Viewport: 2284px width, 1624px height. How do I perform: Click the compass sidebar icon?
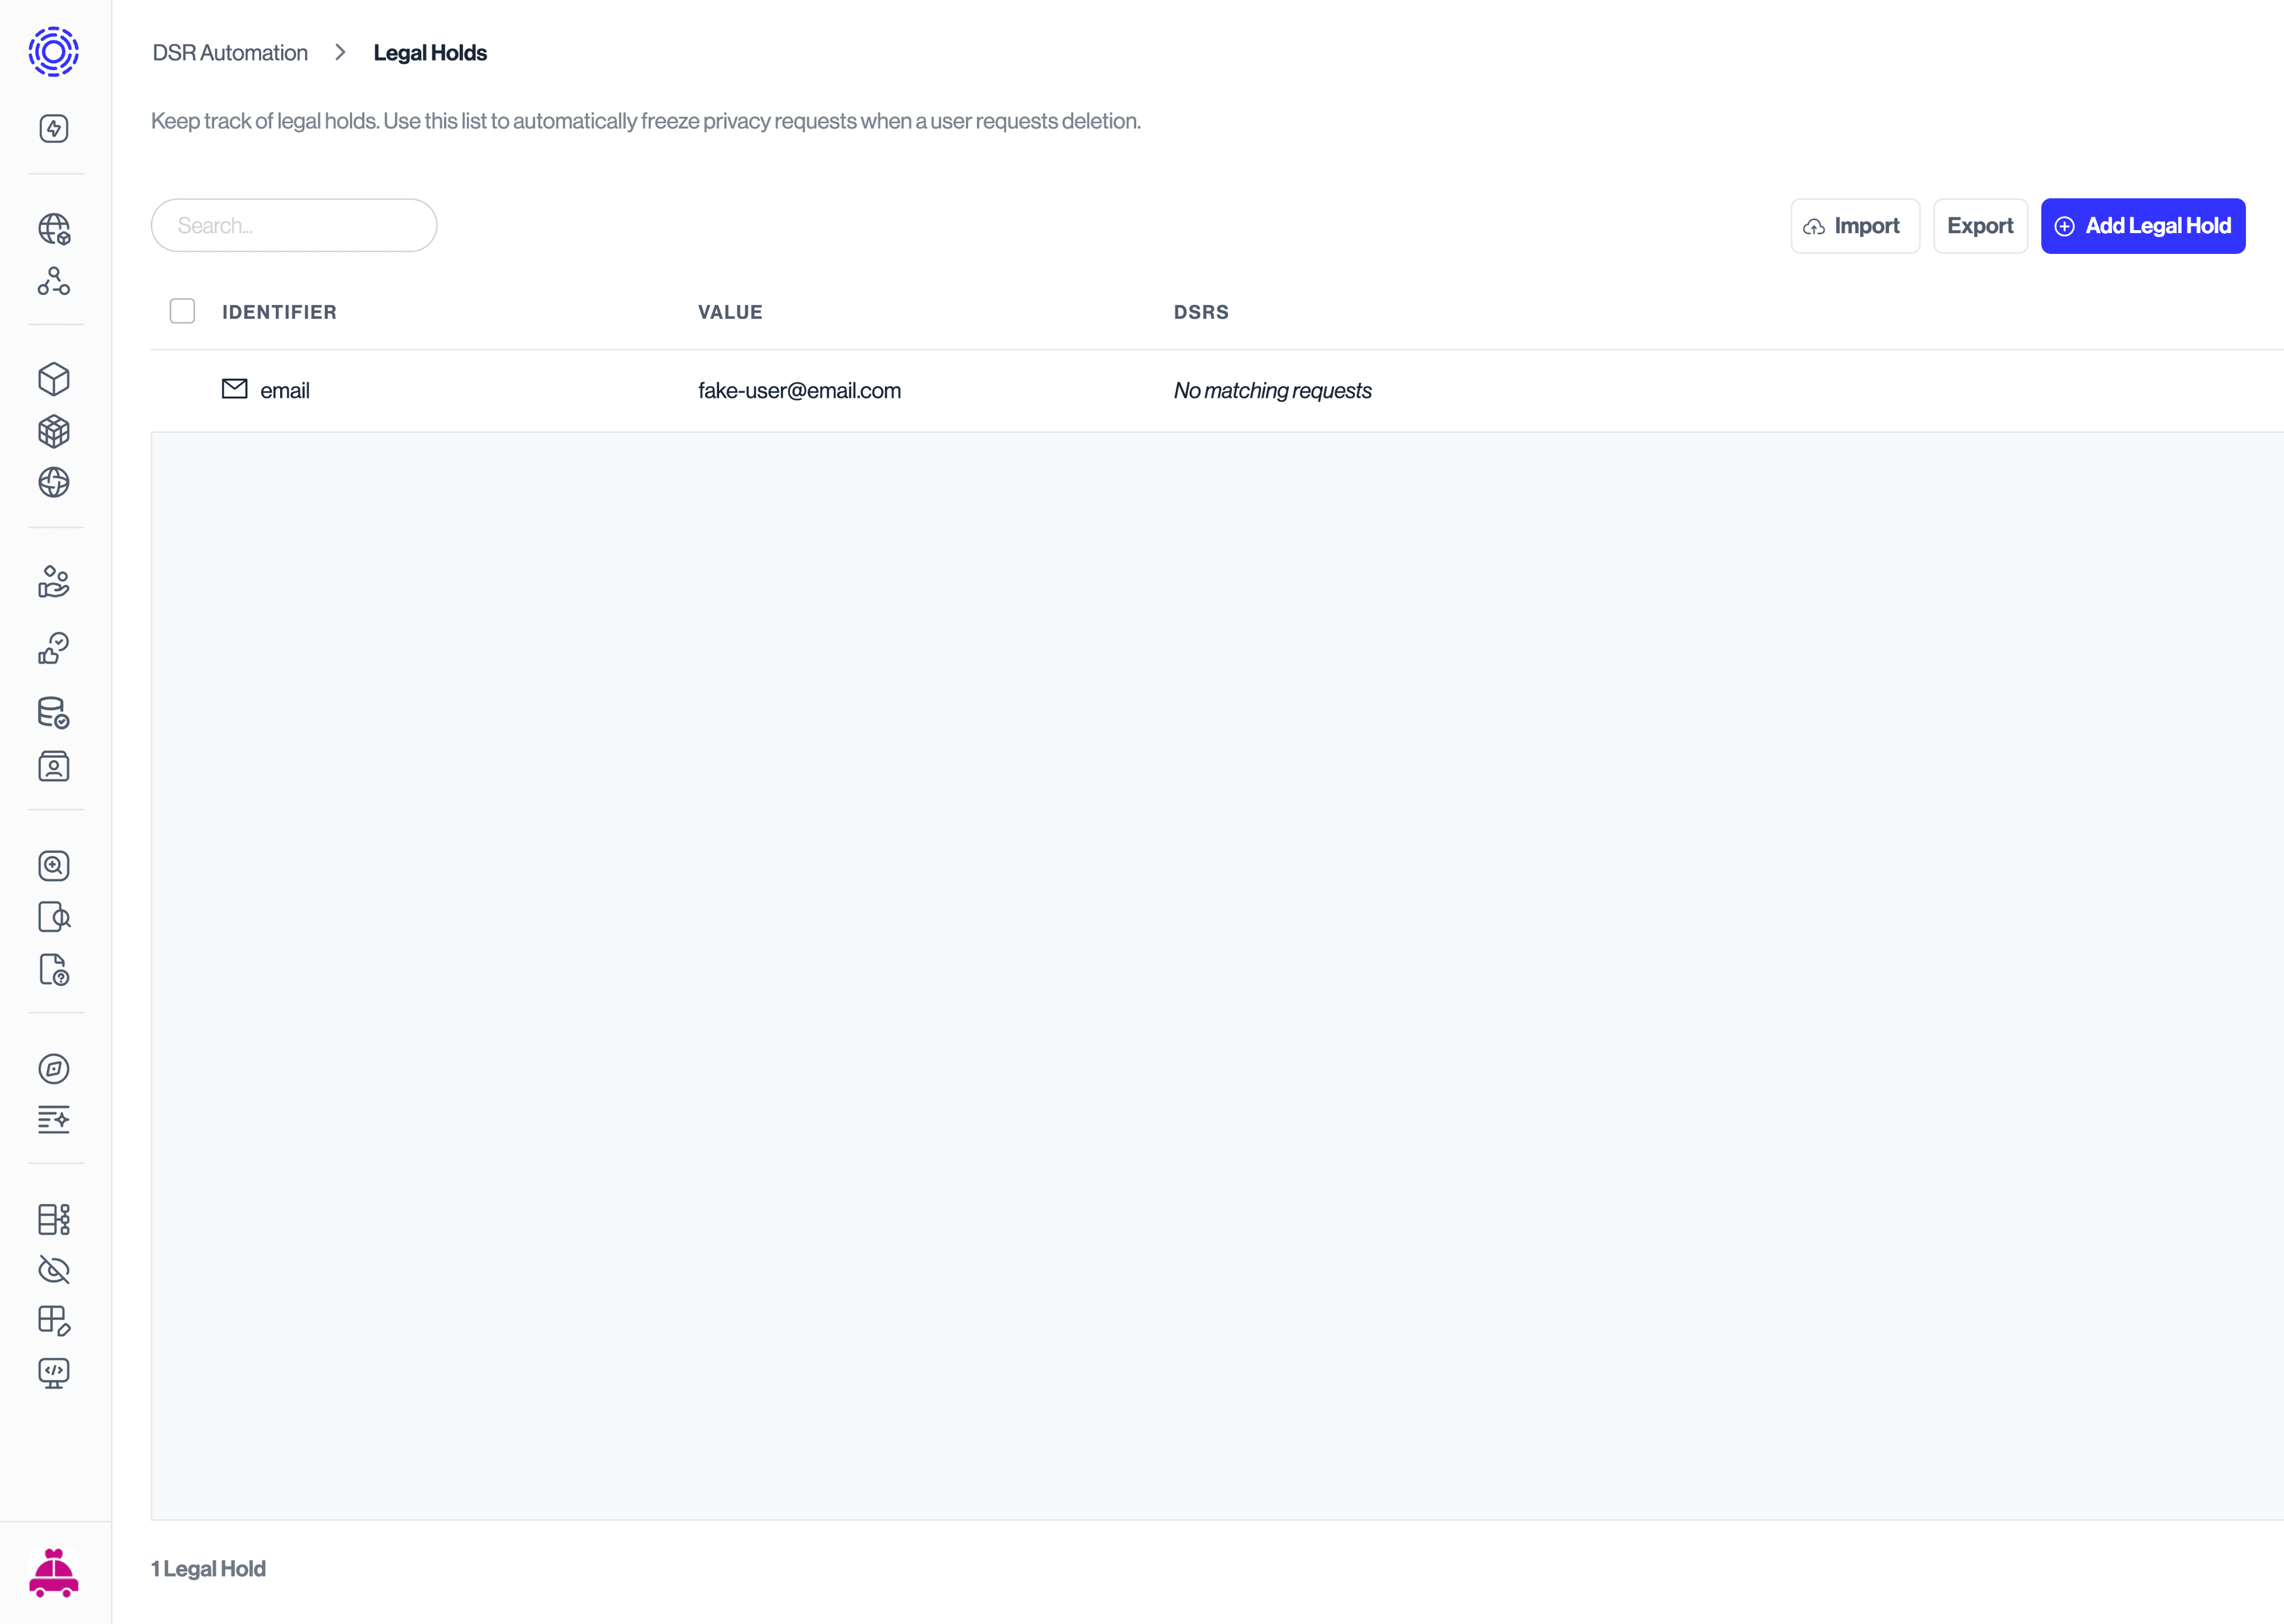54,1068
